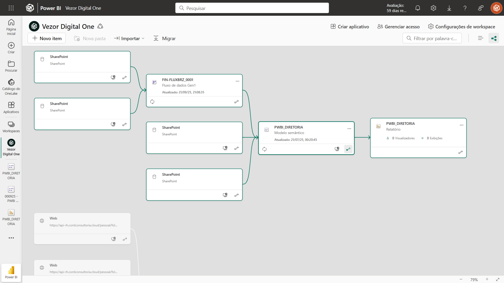Click the settings gear in header
The image size is (504, 283).
[x=433, y=8]
